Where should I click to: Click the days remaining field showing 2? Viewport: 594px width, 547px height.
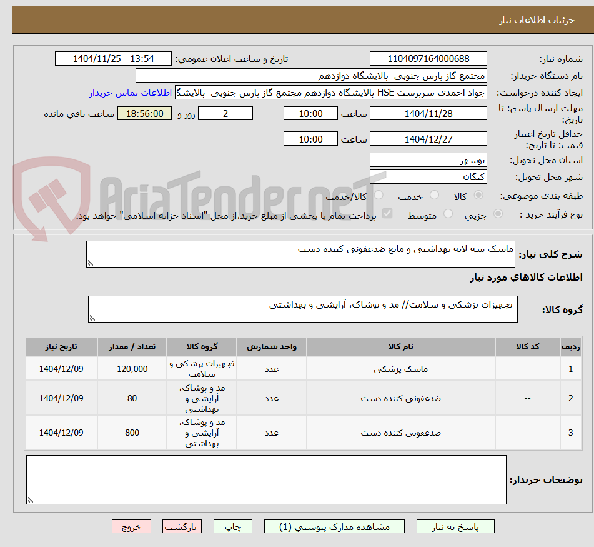(225, 113)
